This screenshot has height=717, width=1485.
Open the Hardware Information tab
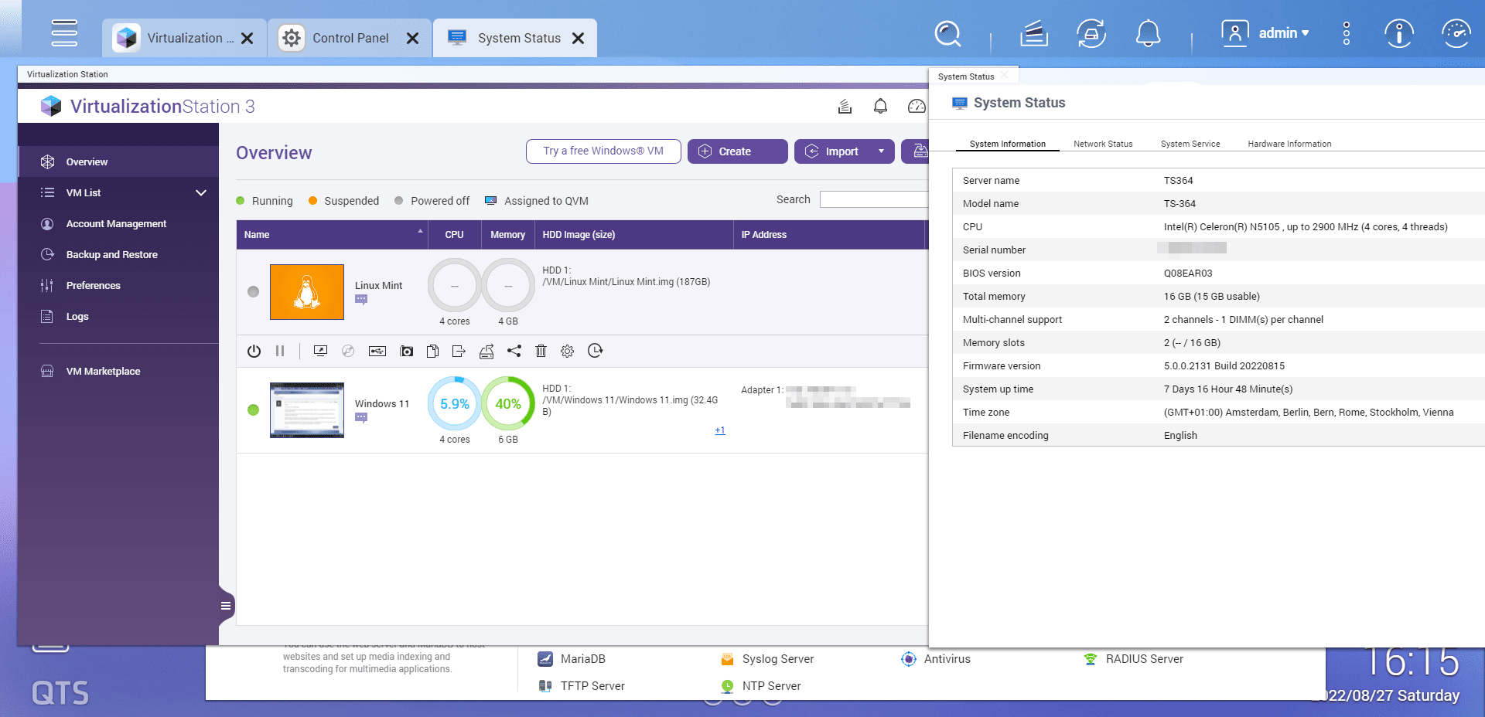tap(1289, 144)
